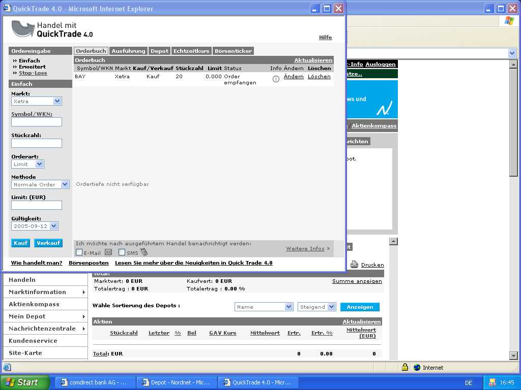The width and height of the screenshot is (521, 390).
Task: Click Aktualisieren in the Aktien header
Action: point(362,321)
